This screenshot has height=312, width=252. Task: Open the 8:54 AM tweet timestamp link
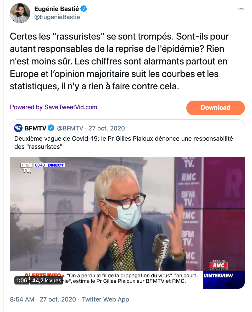[22, 299]
